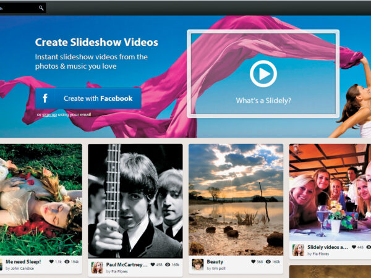Open the "What's a Slidely?" text link

click(263, 101)
